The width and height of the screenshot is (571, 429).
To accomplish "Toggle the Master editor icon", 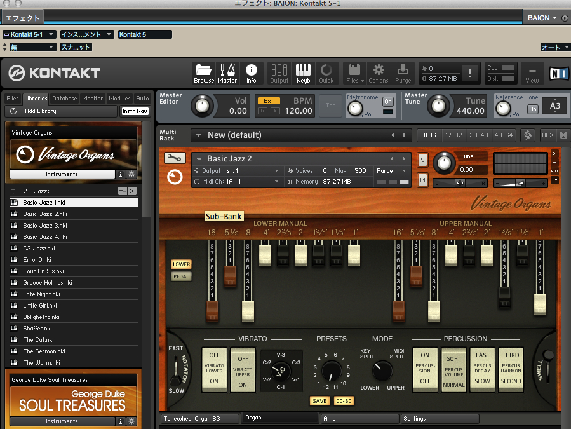I will (x=227, y=73).
